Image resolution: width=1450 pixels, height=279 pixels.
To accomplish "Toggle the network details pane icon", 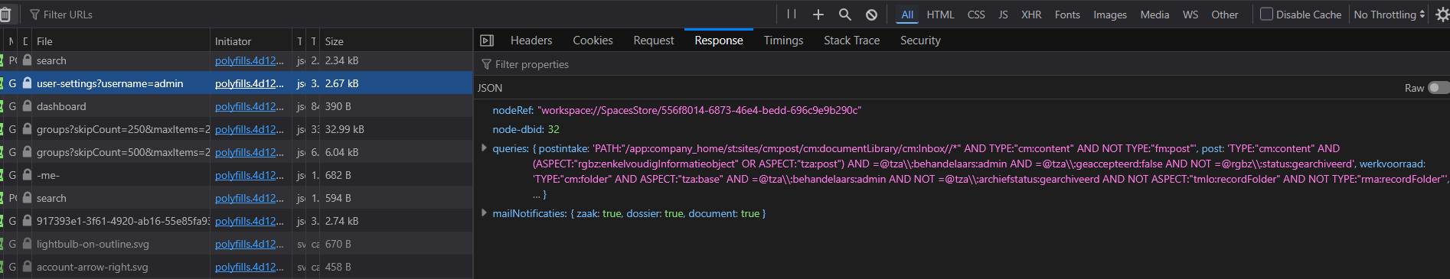I will click(487, 41).
